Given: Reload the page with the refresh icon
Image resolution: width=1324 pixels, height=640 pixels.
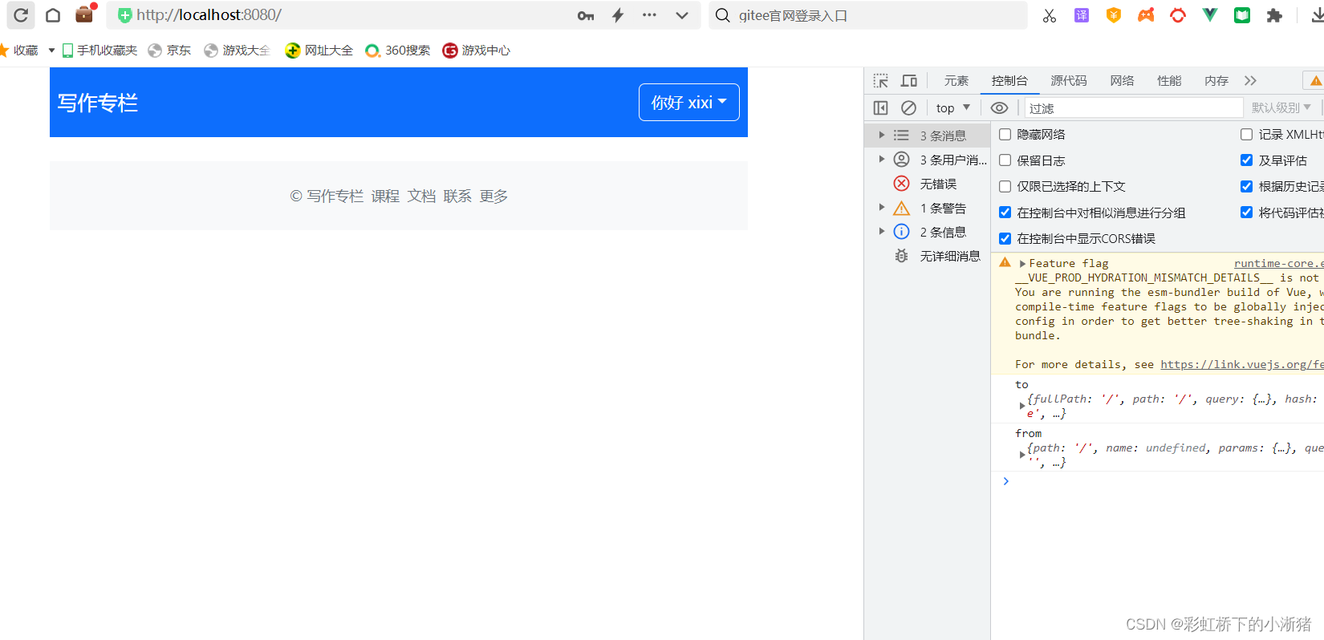Looking at the screenshot, I should 21,15.
